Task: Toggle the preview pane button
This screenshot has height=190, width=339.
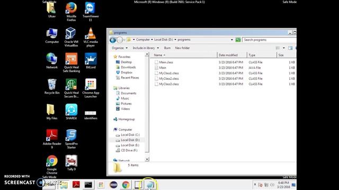Action: click(x=290, y=48)
